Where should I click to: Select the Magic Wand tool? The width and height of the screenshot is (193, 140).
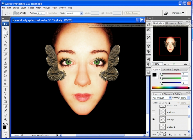(x=5, y=41)
